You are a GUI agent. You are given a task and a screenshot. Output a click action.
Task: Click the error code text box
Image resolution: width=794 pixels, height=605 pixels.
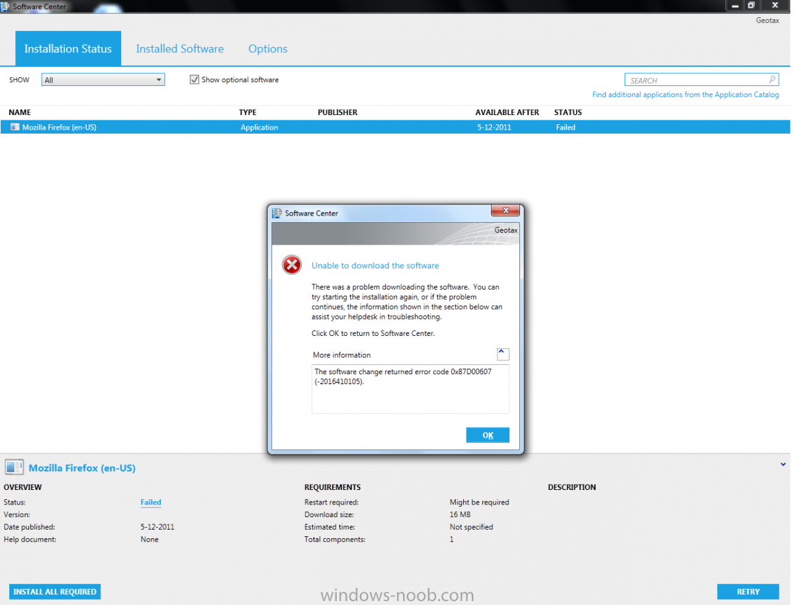[410, 389]
